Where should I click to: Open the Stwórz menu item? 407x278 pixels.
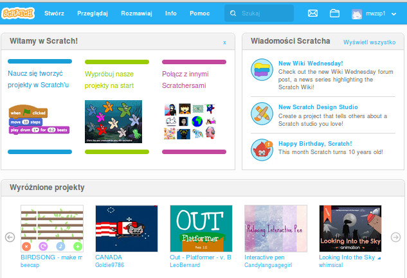[x=54, y=13]
